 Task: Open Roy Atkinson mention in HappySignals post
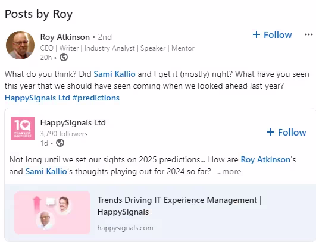[x=265, y=160]
